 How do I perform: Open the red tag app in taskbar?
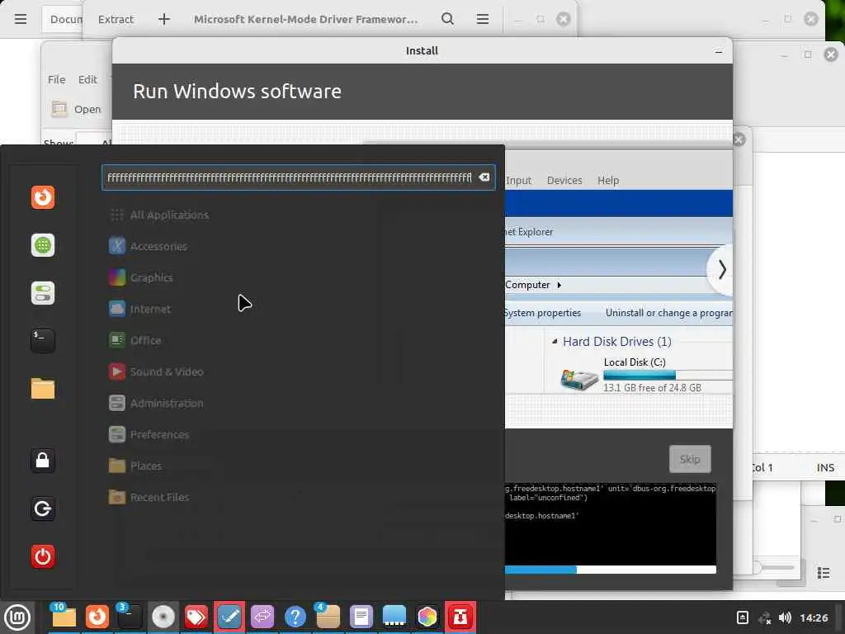tap(196, 617)
